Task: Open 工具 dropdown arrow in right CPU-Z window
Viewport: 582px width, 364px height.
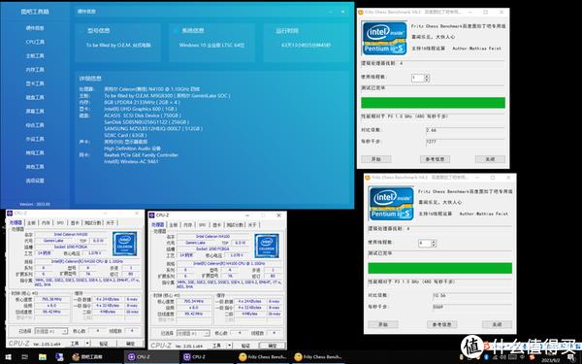Action: [x=229, y=346]
